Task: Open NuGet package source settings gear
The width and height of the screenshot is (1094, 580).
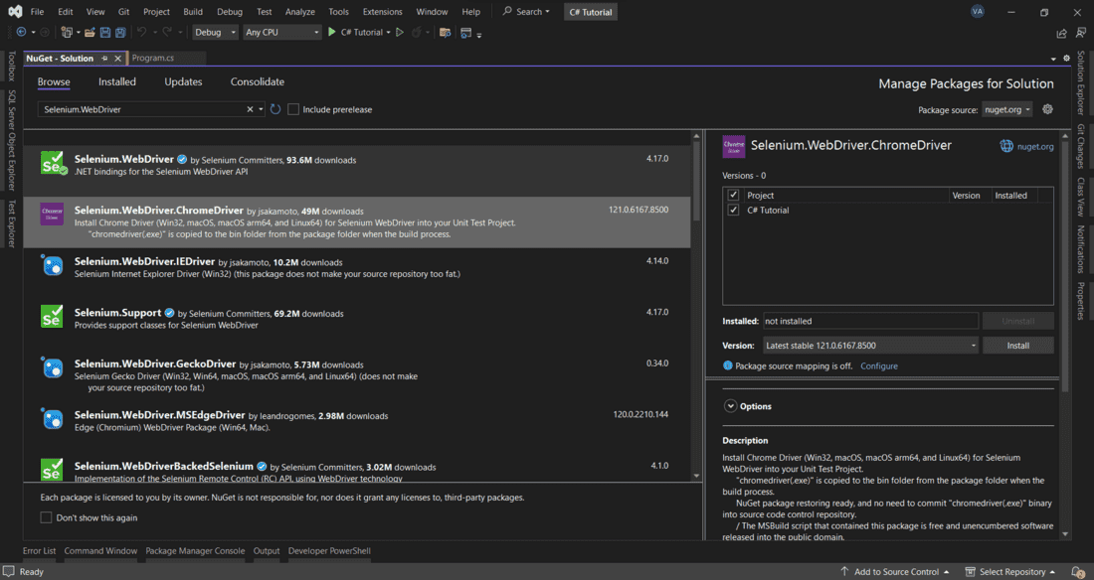Action: [x=1047, y=109]
